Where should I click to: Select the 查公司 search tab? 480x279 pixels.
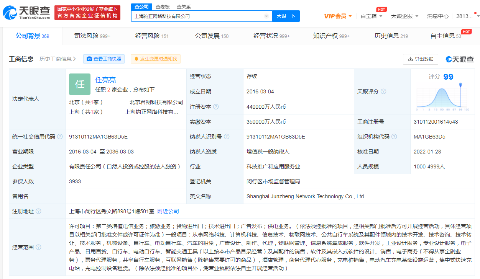point(142,7)
